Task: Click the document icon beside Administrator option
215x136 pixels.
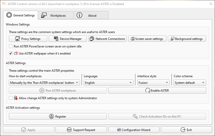Action: (16, 98)
